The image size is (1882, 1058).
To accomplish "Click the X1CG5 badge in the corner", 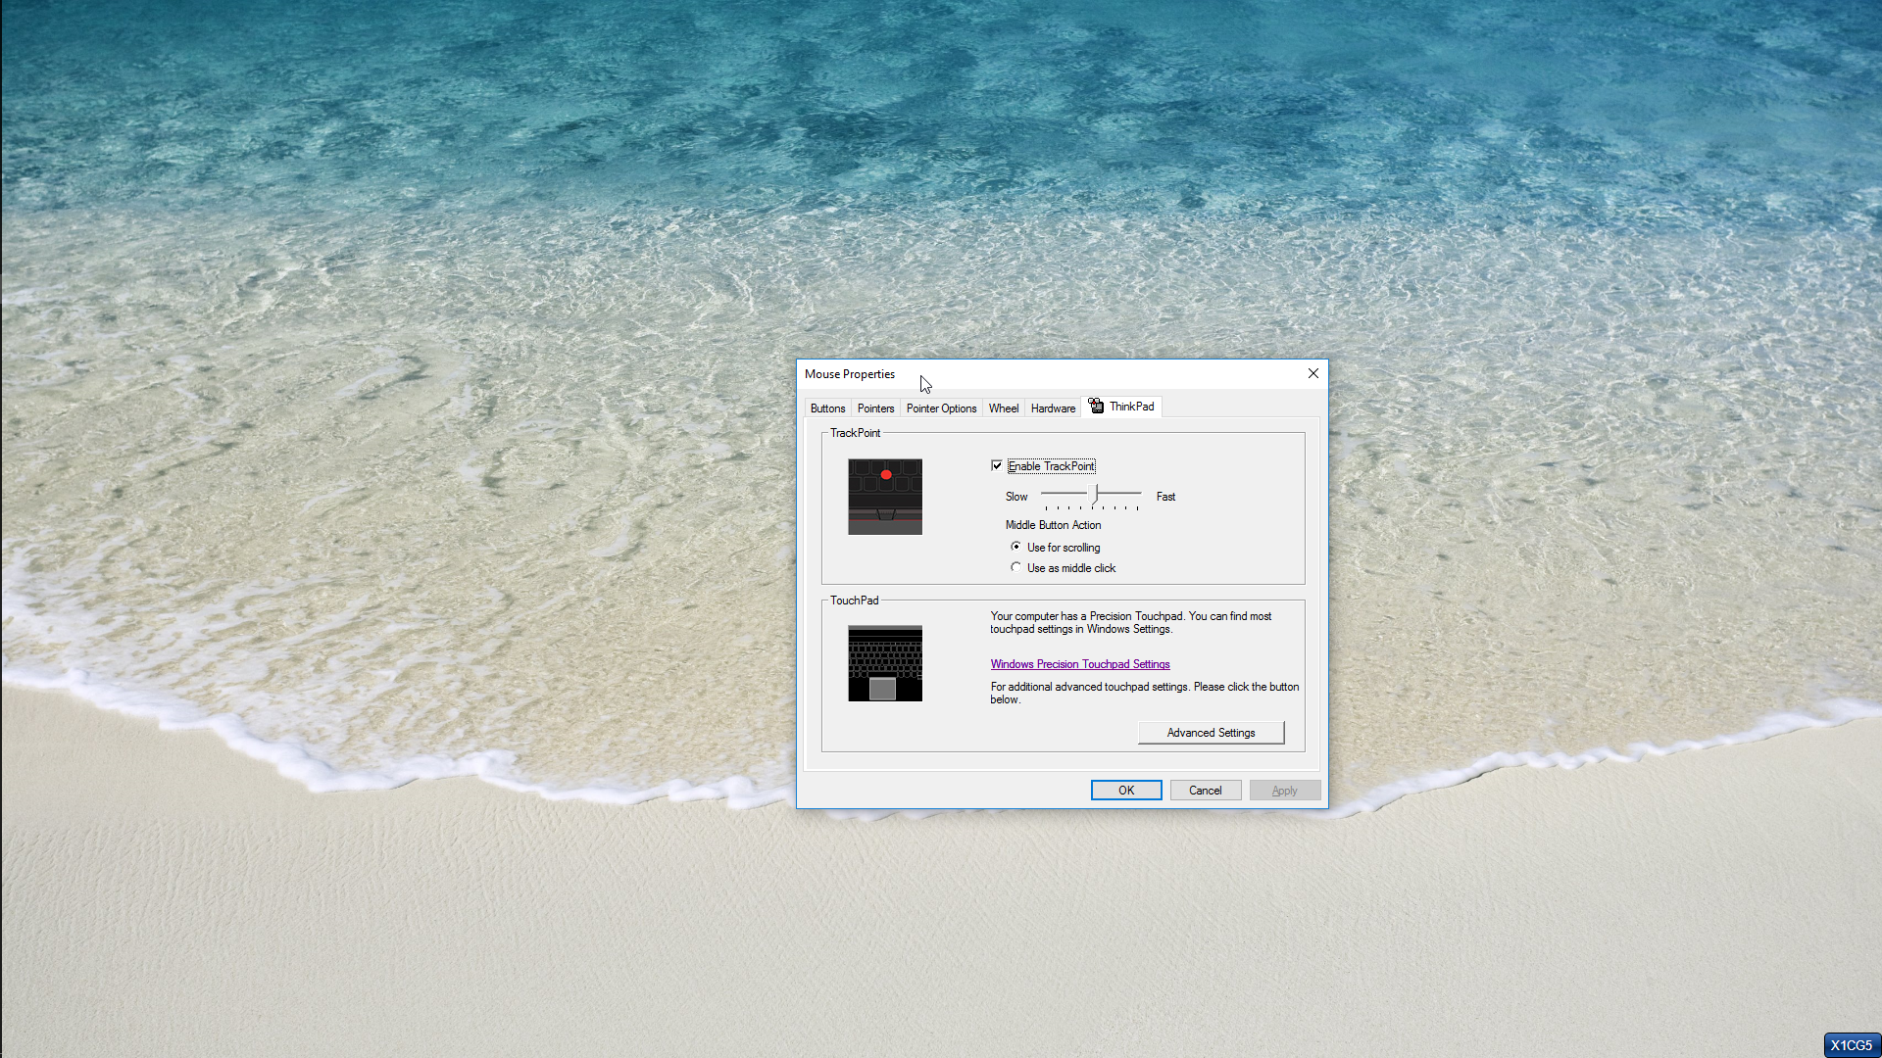I will pos(1851,1045).
